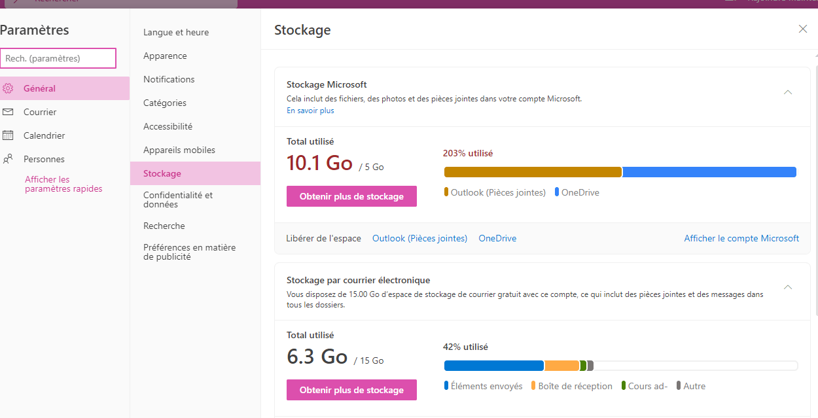This screenshot has width=818, height=418.
Task: Collapse the Stockage Microsoft section
Action: pos(788,92)
